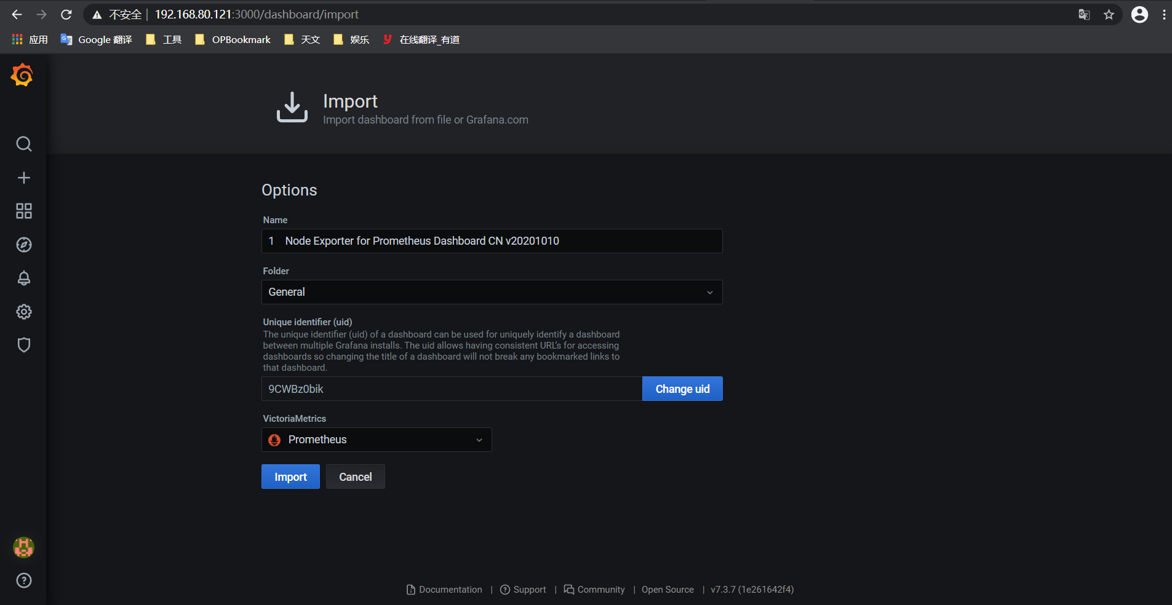Open Chrome three-dot menu
Viewport: 1172px width, 605px height.
(1164, 15)
